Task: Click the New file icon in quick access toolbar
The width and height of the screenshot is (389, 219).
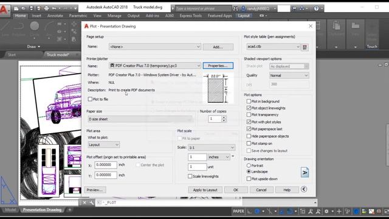Action: 16,9
